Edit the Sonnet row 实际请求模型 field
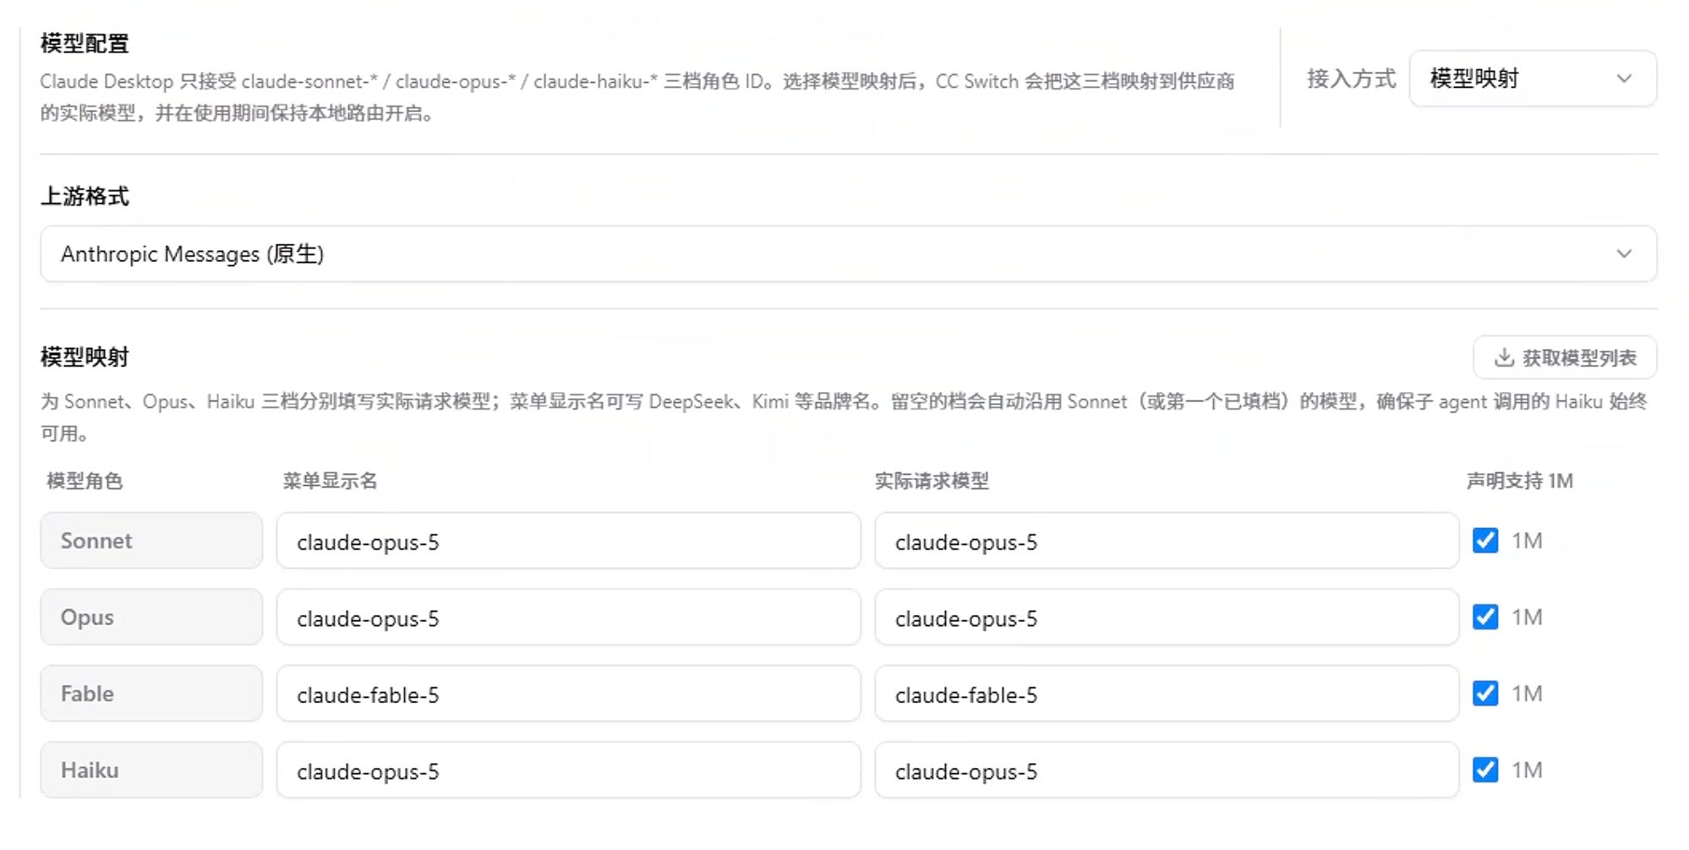 [x=1167, y=541]
